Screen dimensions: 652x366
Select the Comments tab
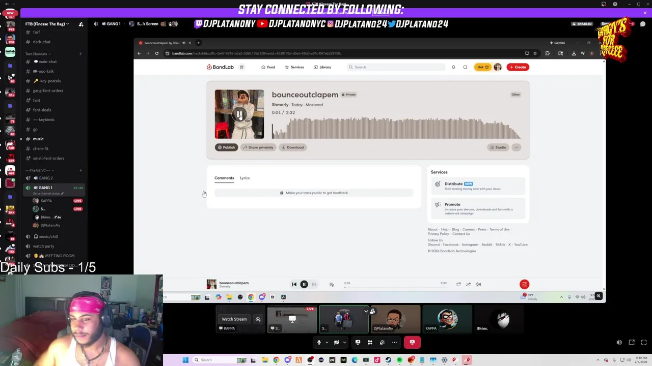click(x=224, y=178)
